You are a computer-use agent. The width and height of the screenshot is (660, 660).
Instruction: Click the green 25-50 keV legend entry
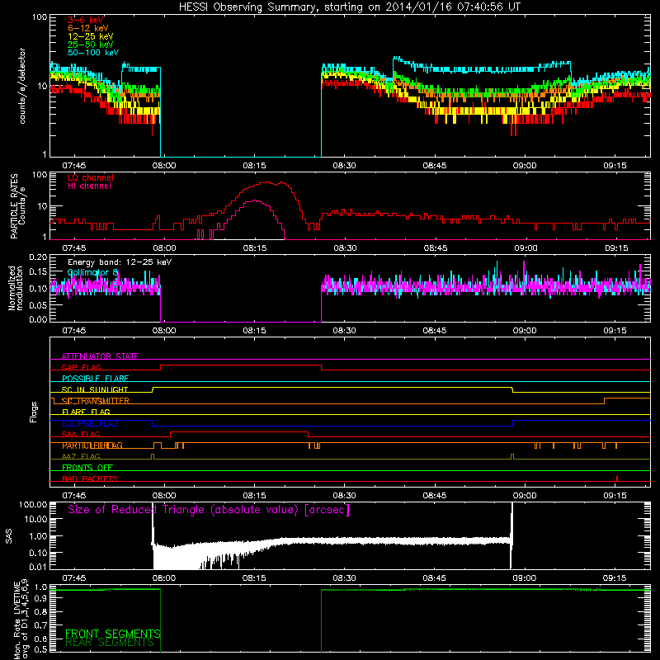(91, 45)
